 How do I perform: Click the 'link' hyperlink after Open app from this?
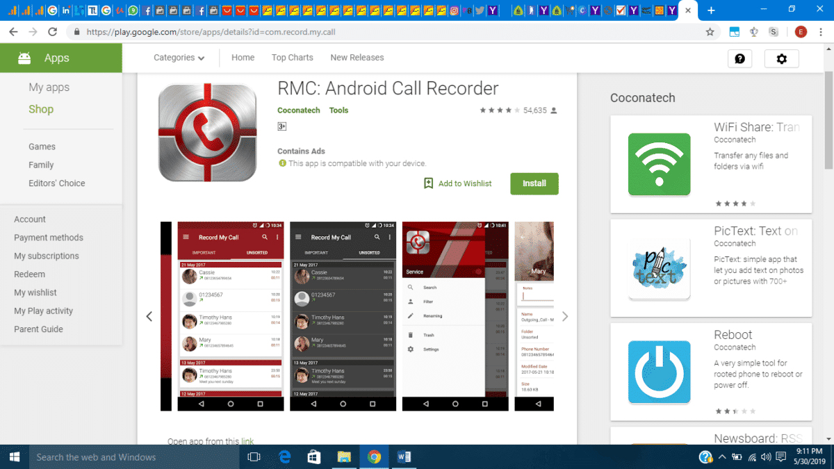point(247,441)
